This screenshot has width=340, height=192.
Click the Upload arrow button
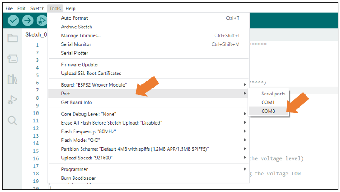click(27, 20)
